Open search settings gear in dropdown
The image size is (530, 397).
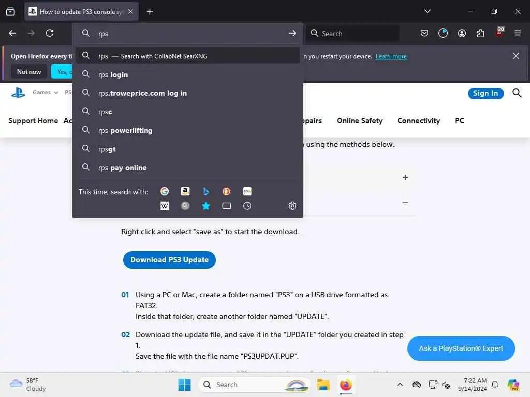coord(292,206)
